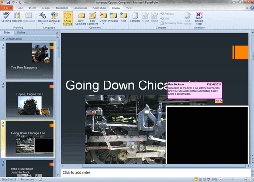Open OneNote Linked Notes

(x=199, y=19)
